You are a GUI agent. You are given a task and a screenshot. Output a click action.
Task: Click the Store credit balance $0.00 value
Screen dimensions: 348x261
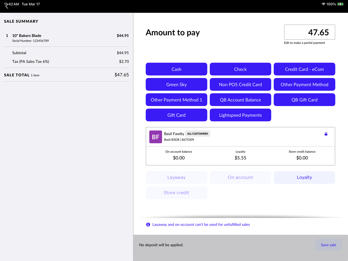tap(302, 158)
